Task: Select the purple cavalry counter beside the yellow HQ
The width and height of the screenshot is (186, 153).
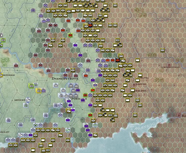Action: point(43,91)
